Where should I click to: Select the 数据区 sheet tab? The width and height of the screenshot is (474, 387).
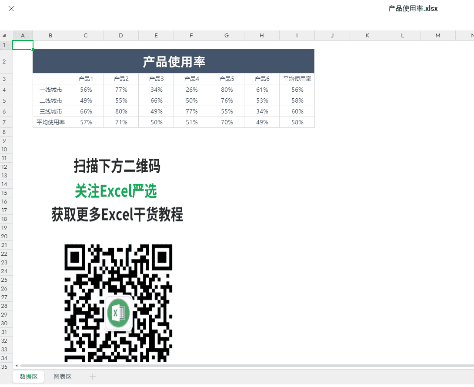28,377
